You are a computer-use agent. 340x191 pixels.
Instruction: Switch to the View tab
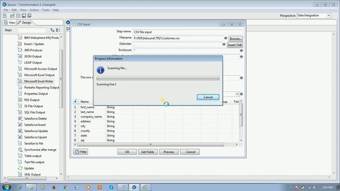coord(10,22)
